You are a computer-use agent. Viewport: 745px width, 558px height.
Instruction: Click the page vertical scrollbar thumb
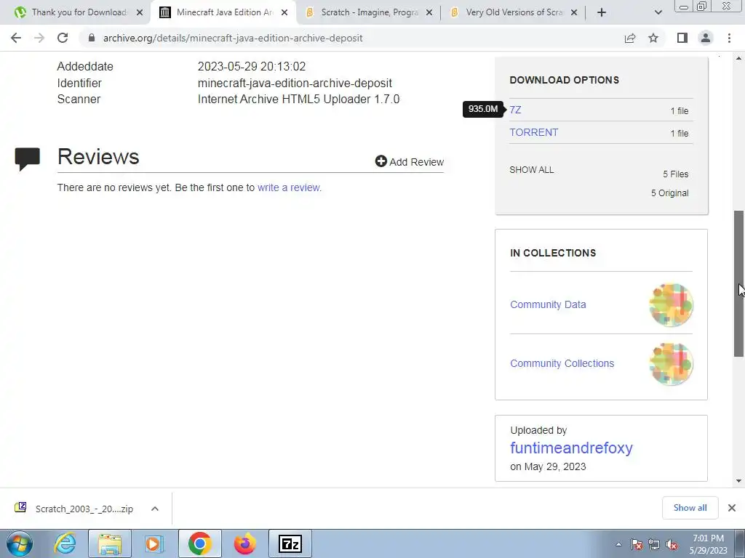[739, 284]
